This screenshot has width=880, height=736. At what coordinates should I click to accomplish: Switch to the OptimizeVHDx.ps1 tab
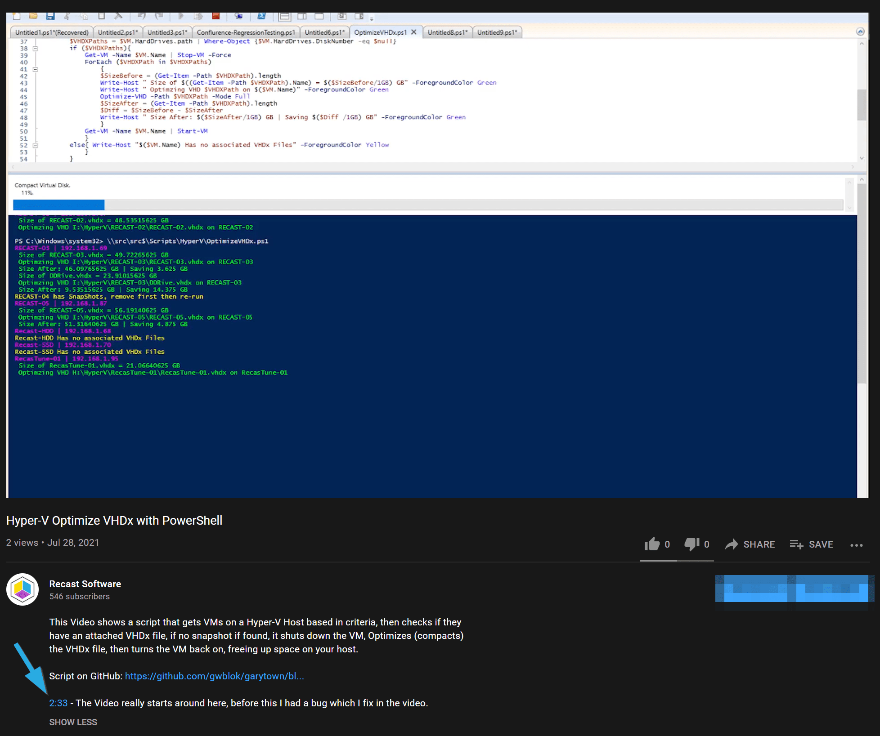tap(380, 32)
